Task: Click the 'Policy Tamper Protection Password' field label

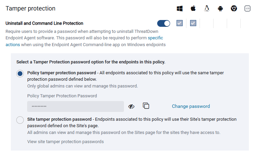Action: (x=62, y=96)
